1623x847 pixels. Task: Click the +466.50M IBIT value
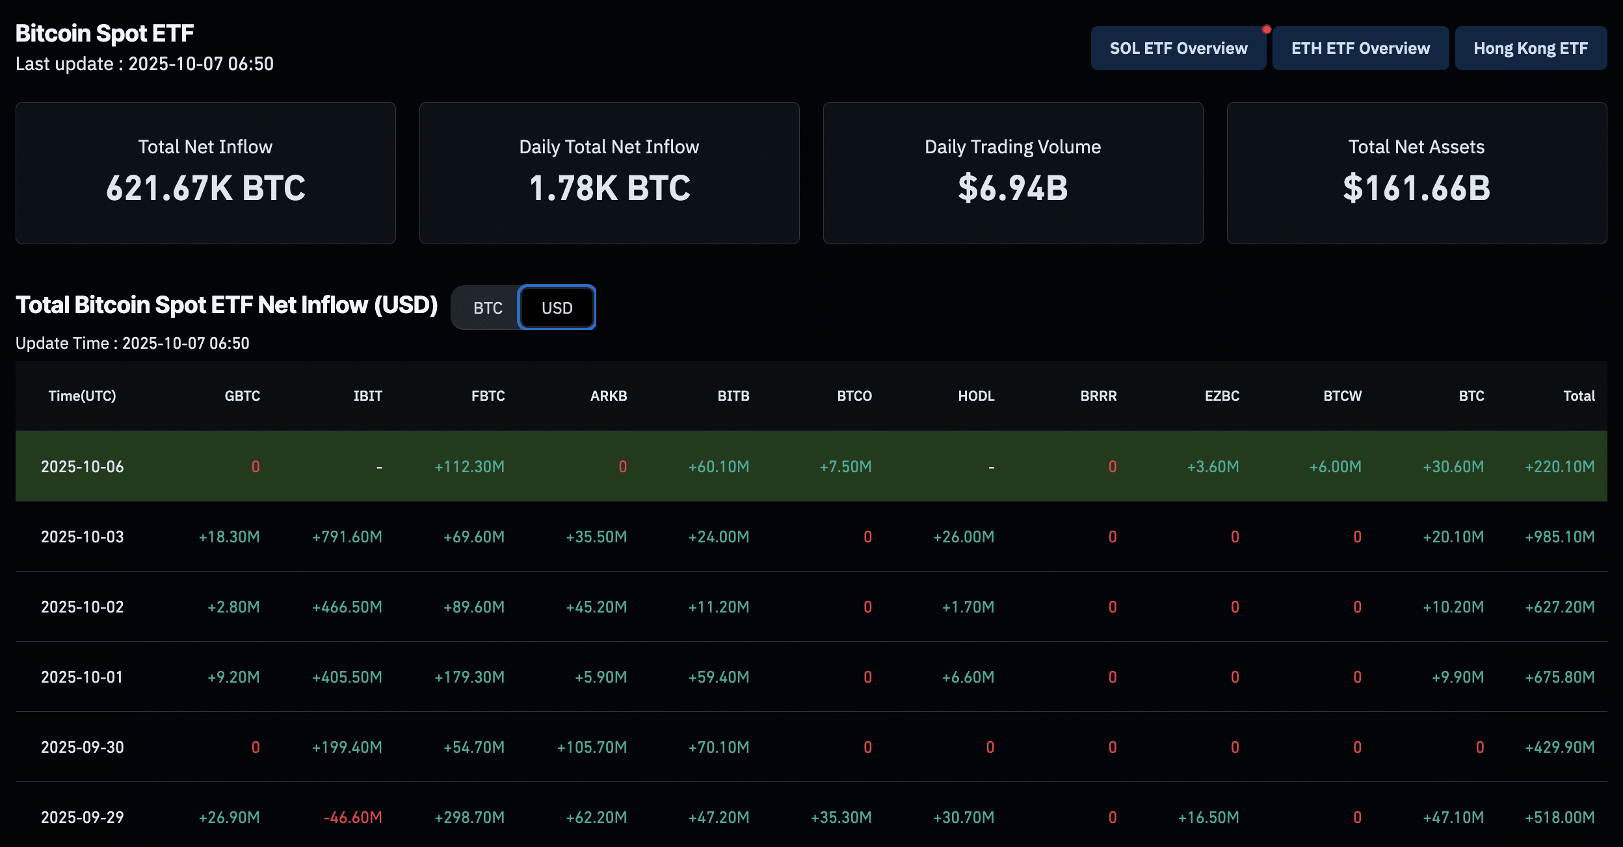[x=347, y=607]
